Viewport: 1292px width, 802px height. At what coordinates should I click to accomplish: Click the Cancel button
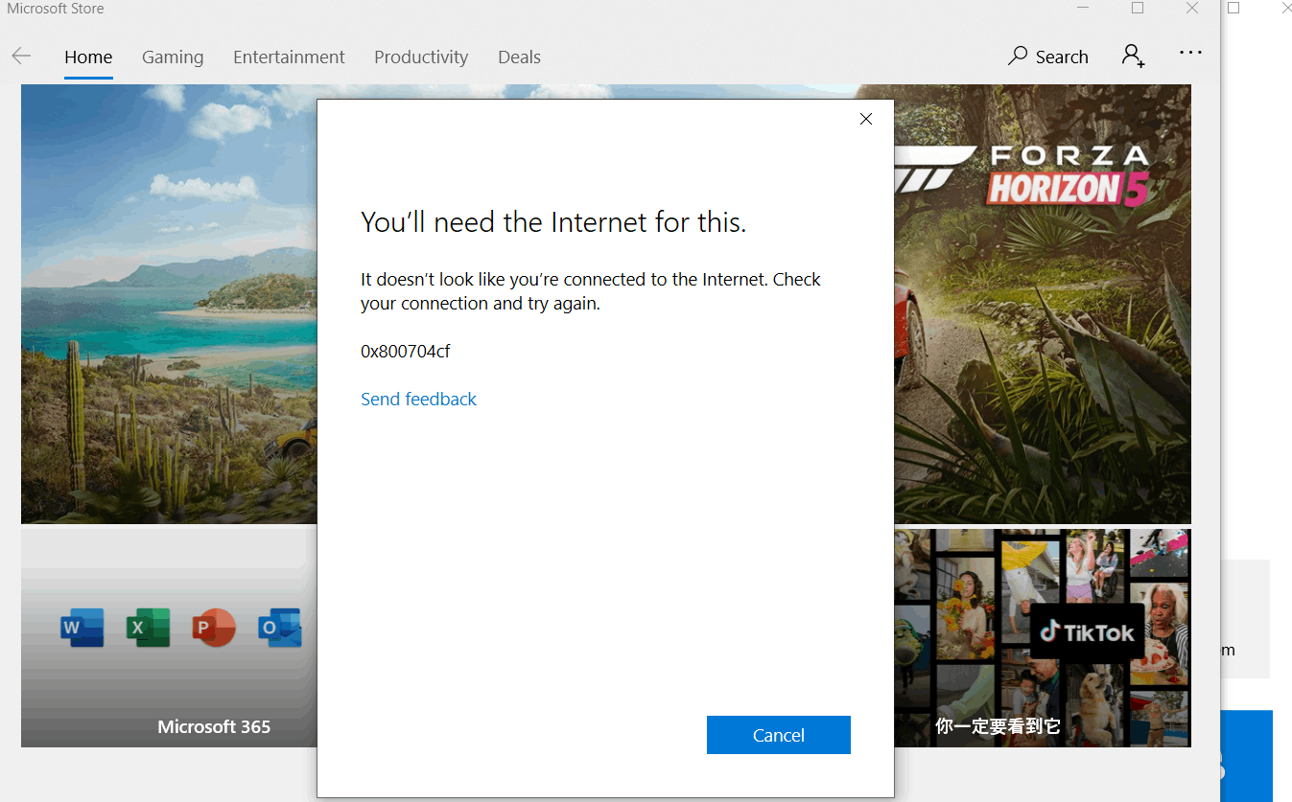pyautogui.click(x=779, y=735)
